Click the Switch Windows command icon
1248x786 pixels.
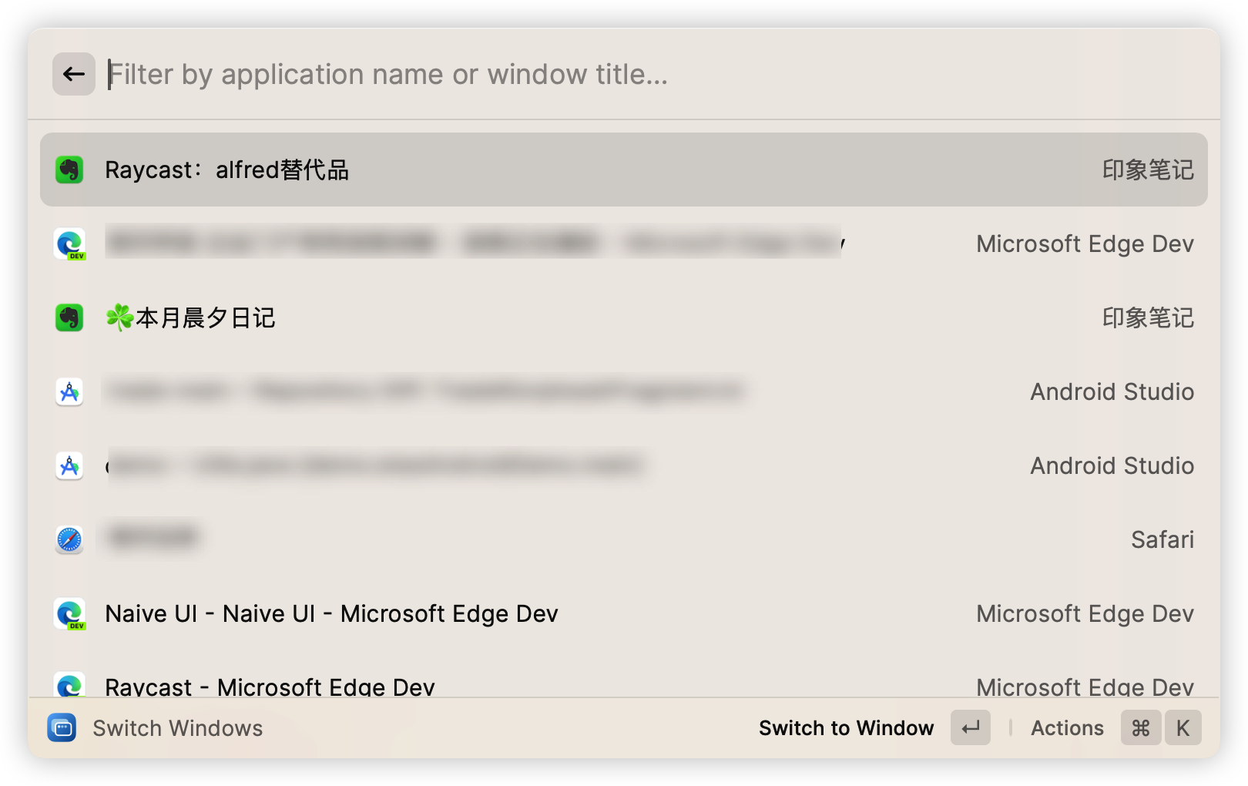62,727
